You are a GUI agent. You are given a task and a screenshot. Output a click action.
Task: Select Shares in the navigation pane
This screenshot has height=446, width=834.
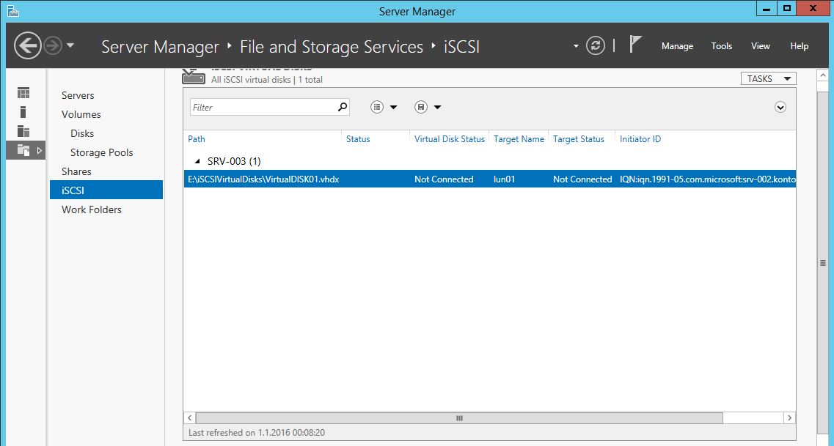tap(76, 171)
